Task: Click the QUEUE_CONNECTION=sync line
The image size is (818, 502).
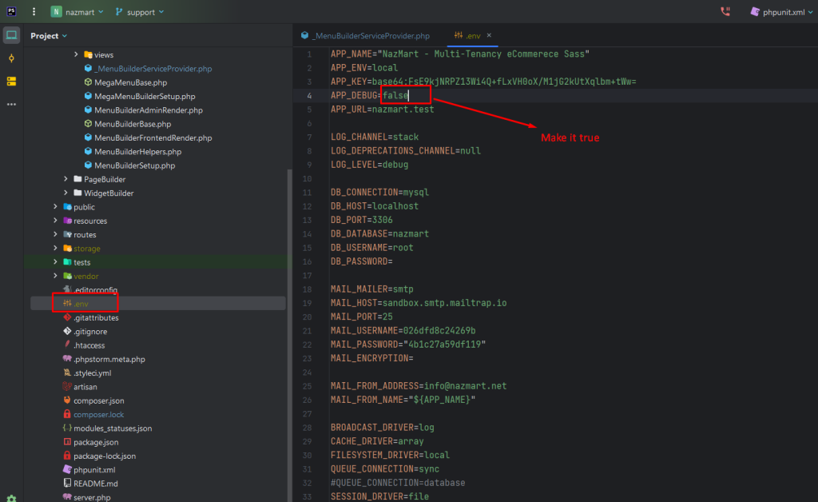Action: tap(385, 468)
